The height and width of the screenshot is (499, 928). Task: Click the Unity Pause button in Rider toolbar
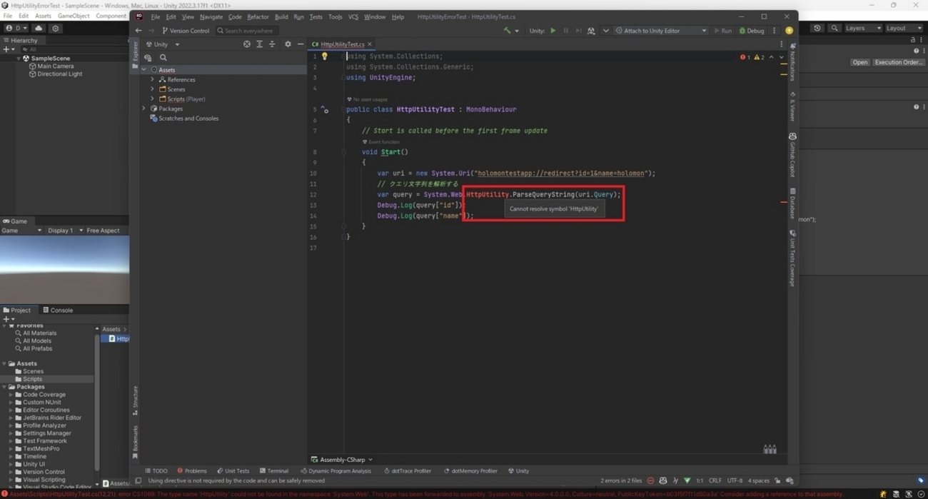coord(565,31)
